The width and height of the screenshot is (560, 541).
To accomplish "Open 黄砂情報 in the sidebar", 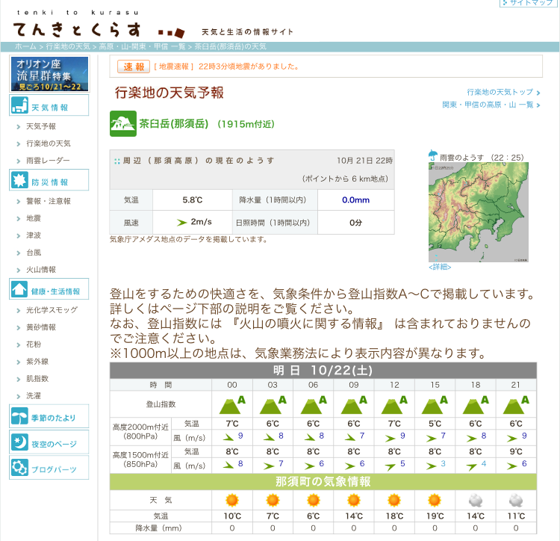I will [41, 327].
